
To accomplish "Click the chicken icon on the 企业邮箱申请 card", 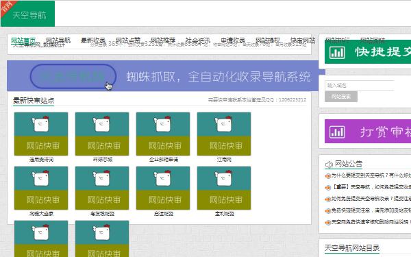I will [163, 124].
